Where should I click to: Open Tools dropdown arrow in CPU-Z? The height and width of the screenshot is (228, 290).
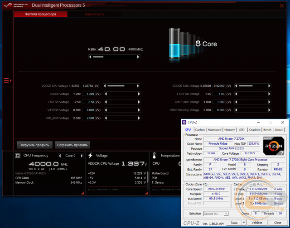[244, 223]
